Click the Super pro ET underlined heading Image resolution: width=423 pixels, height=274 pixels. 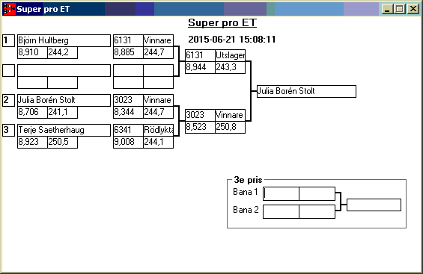[x=222, y=22]
